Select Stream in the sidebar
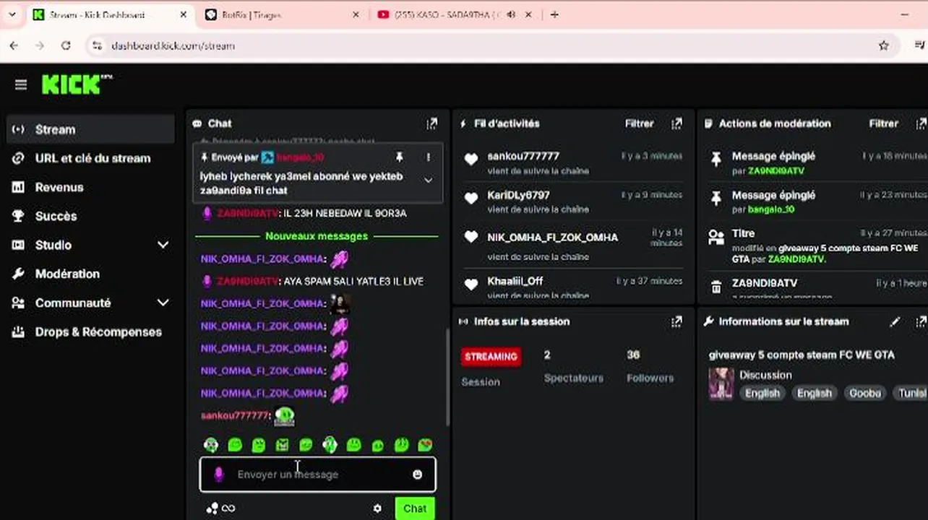 [91, 129]
